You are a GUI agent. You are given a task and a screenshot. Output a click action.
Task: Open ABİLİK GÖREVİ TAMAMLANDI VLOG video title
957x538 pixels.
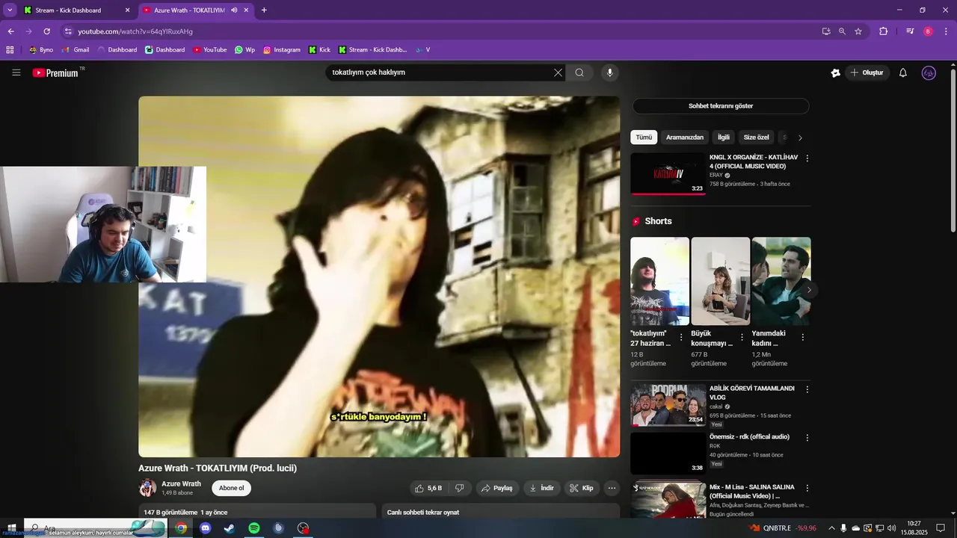pos(751,393)
